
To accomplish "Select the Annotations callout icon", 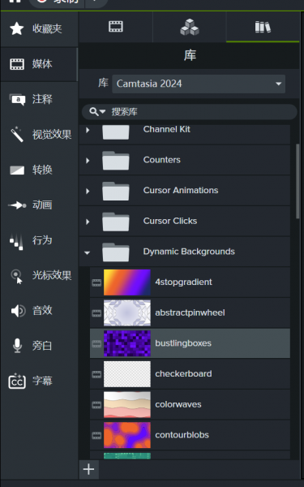I will click(17, 99).
